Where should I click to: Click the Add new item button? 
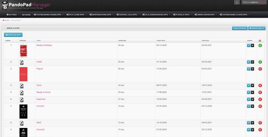13,35
